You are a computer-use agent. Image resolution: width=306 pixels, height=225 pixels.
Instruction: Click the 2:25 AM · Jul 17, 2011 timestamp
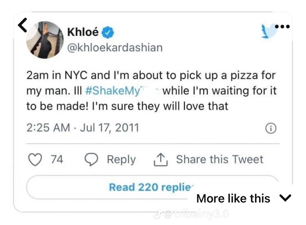click(x=83, y=128)
